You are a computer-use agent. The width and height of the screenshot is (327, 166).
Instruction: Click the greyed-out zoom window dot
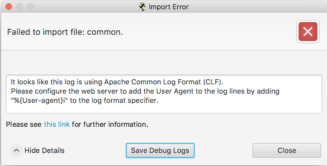point(30,7)
